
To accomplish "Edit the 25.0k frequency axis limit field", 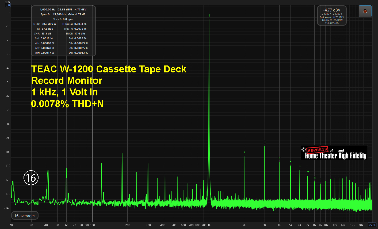I will pyautogui.click(x=372, y=225).
